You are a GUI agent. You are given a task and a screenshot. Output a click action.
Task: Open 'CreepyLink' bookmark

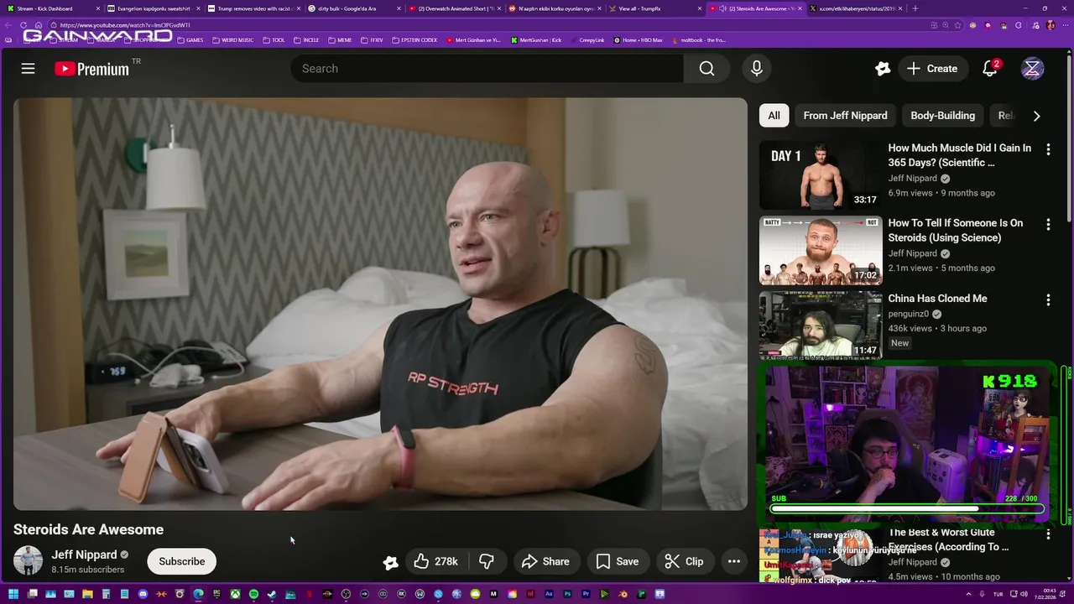point(587,40)
